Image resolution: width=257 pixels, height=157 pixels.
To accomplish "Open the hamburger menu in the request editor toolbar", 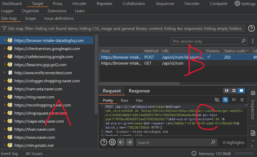I will pos(242,100).
